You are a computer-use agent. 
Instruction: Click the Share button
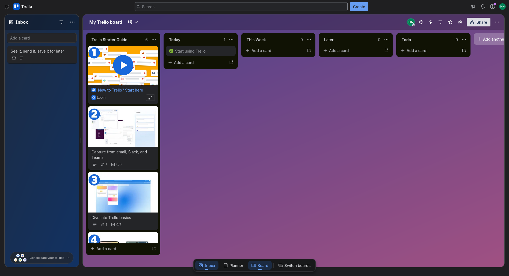click(478, 22)
